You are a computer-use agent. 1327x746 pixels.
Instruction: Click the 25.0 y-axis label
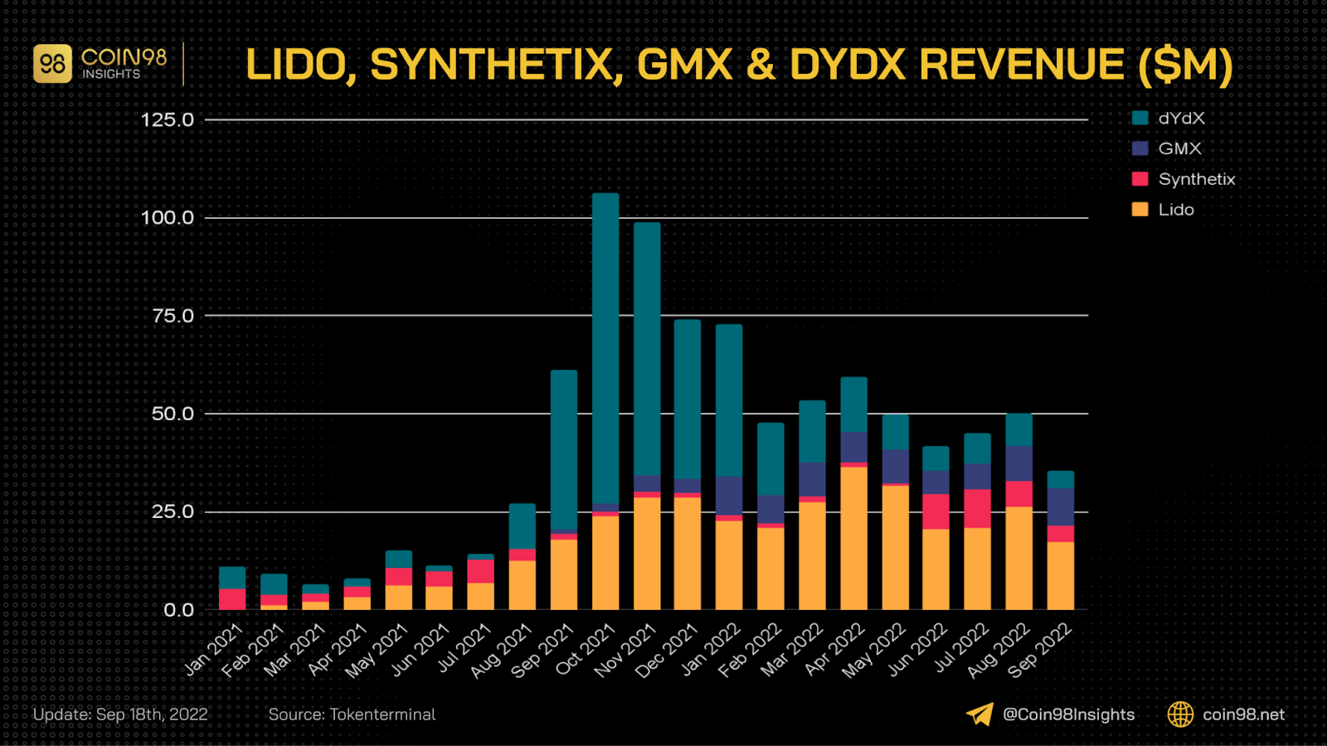(x=173, y=511)
